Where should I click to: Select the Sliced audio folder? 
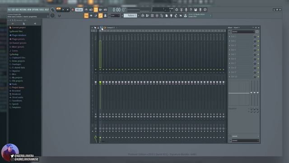[16, 97]
